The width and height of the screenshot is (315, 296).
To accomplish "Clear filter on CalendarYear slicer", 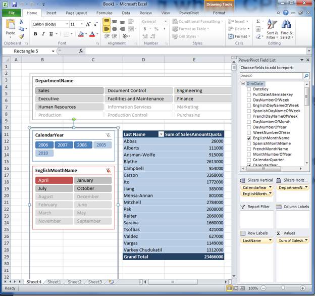I will coord(108,135).
